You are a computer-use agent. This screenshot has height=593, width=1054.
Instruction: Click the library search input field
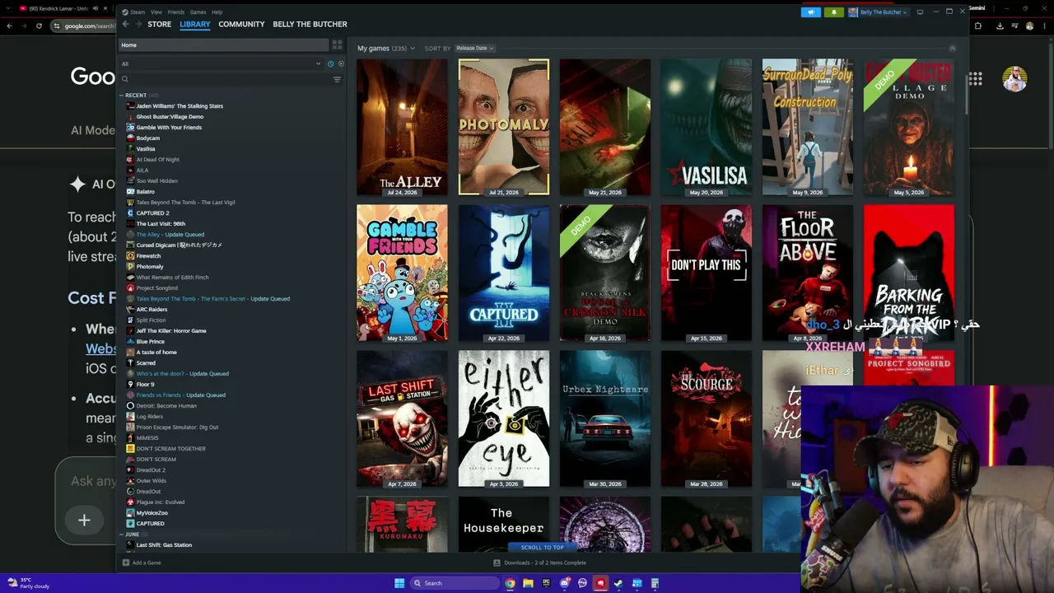(226, 79)
